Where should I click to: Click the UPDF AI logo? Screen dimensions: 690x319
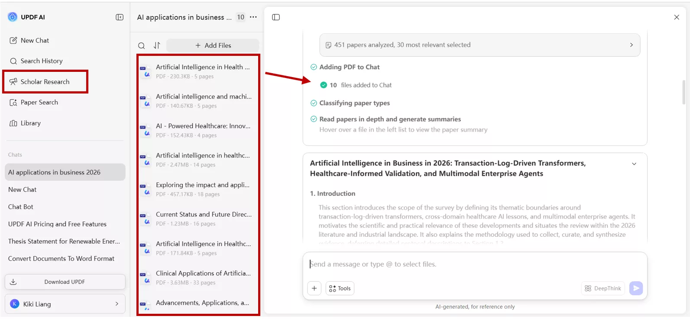[x=13, y=17]
